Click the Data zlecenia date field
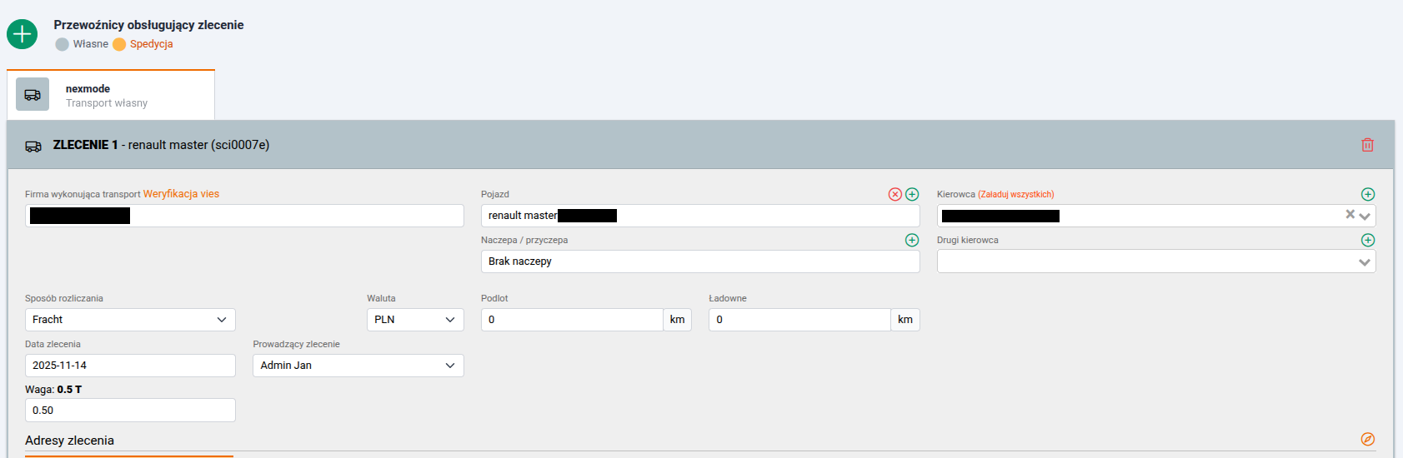The width and height of the screenshot is (1403, 458). [x=130, y=366]
